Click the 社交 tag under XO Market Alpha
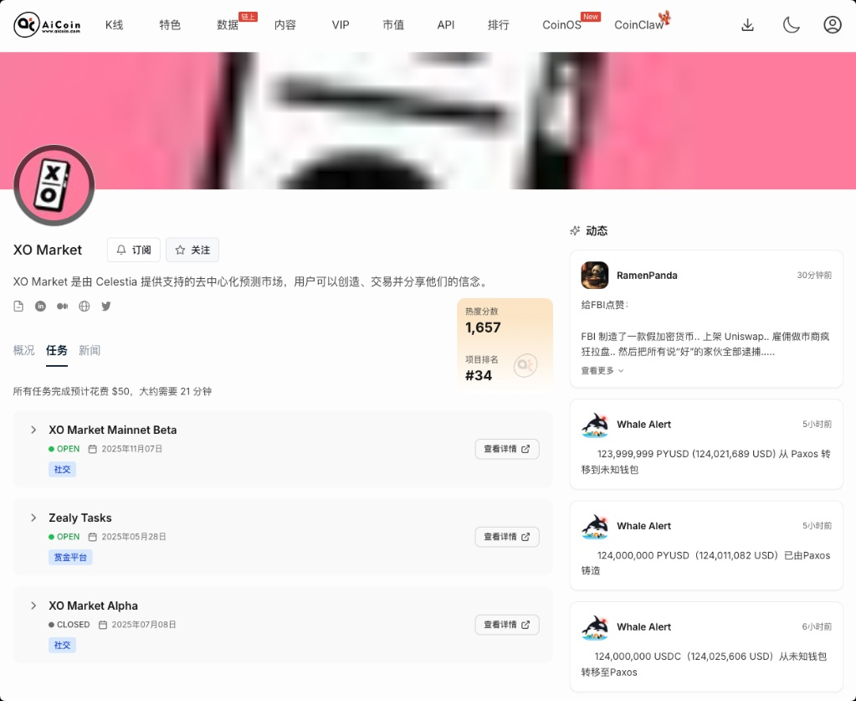 [62, 645]
